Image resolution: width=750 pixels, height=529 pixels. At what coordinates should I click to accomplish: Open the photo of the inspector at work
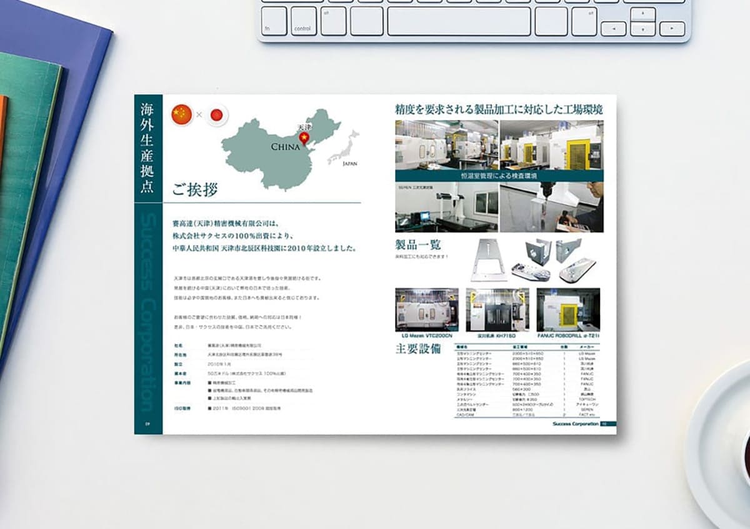(552, 208)
